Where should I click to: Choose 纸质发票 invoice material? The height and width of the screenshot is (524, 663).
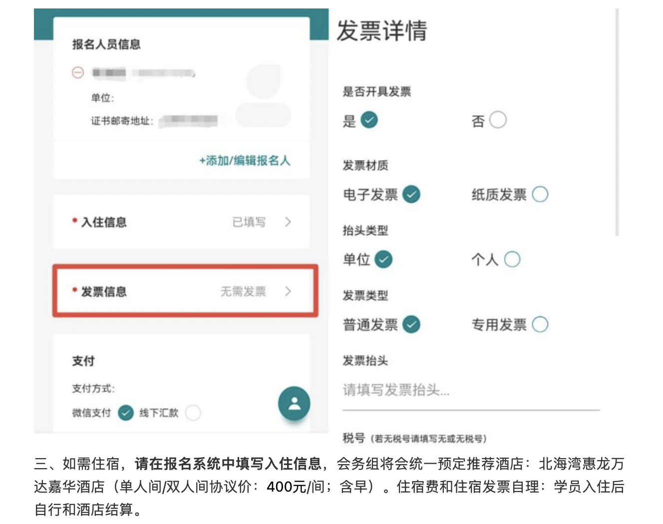pos(540,194)
